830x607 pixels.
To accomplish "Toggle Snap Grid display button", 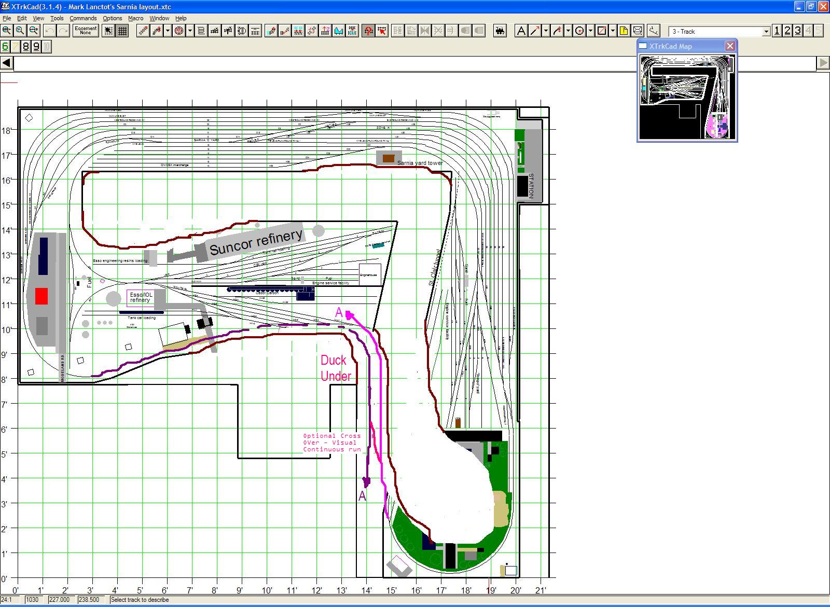I will pos(122,31).
